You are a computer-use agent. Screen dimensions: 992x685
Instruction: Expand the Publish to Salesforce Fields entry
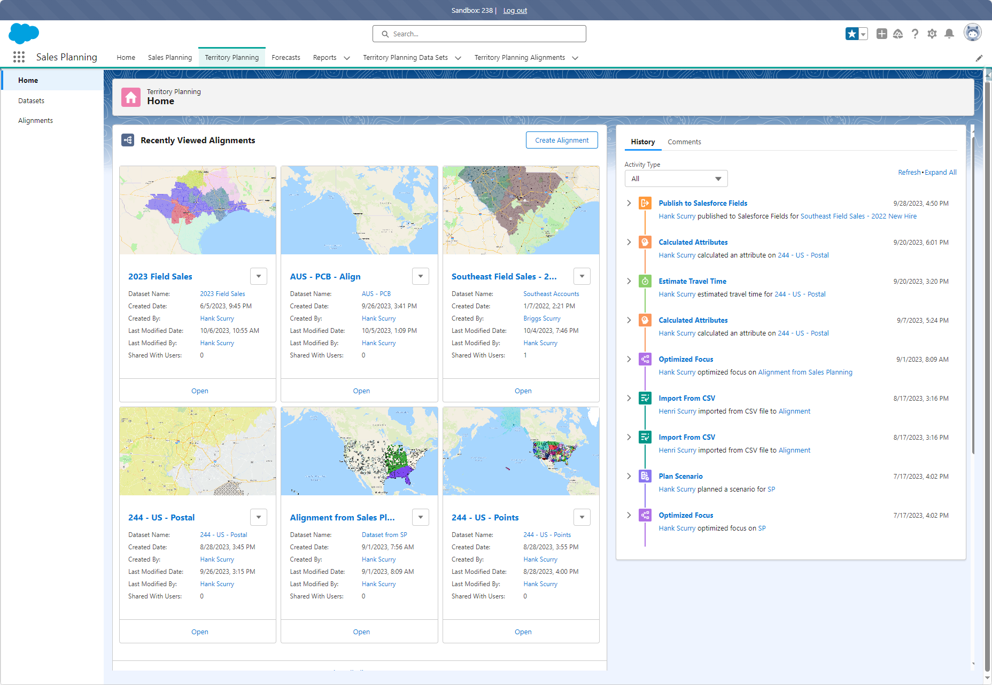pyautogui.click(x=629, y=203)
